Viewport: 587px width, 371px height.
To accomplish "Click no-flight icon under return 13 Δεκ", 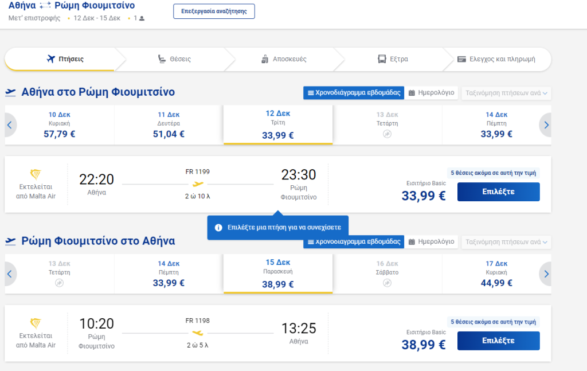I will (59, 283).
